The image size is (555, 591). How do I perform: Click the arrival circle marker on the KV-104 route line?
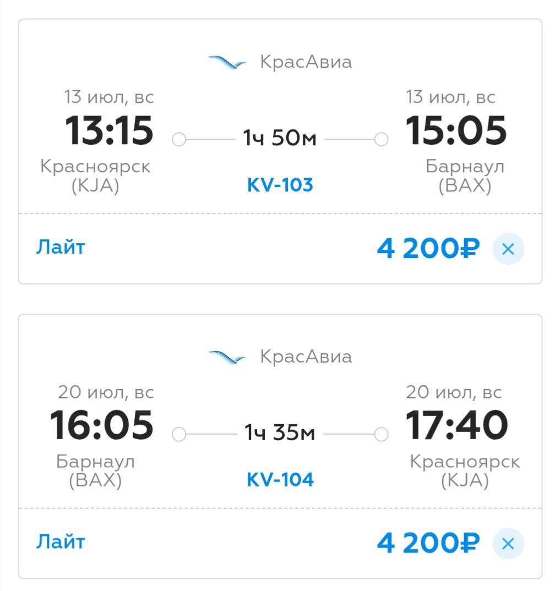point(381,435)
